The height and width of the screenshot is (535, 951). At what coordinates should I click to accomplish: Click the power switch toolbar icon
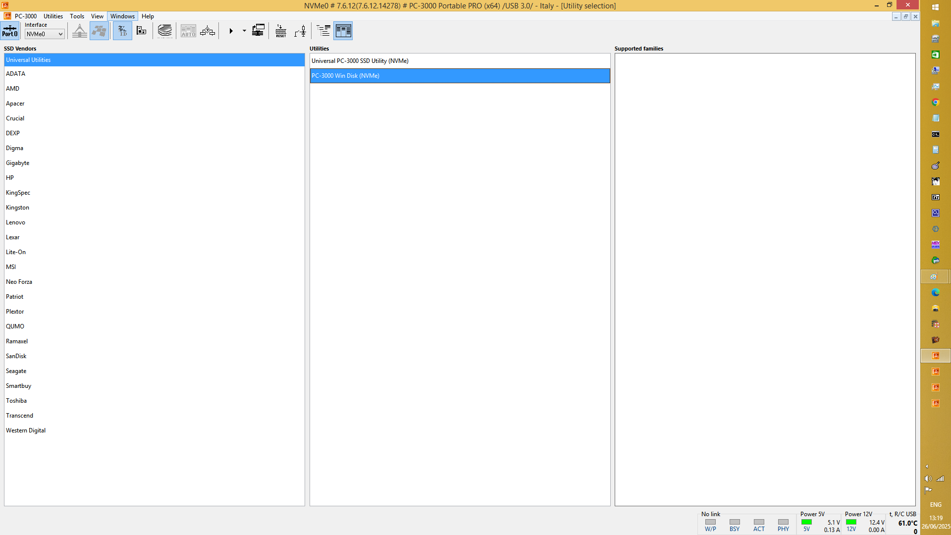[300, 31]
